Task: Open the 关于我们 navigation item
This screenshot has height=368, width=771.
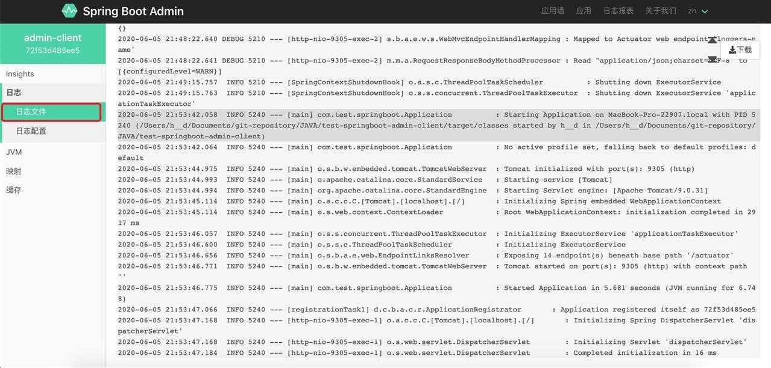Action: pos(661,11)
